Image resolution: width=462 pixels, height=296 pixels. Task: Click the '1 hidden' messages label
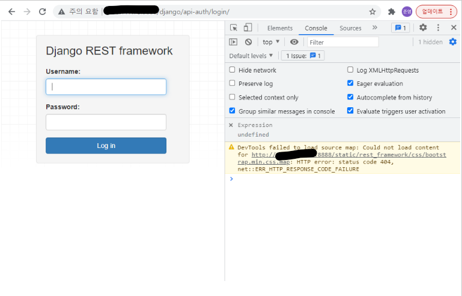(430, 42)
